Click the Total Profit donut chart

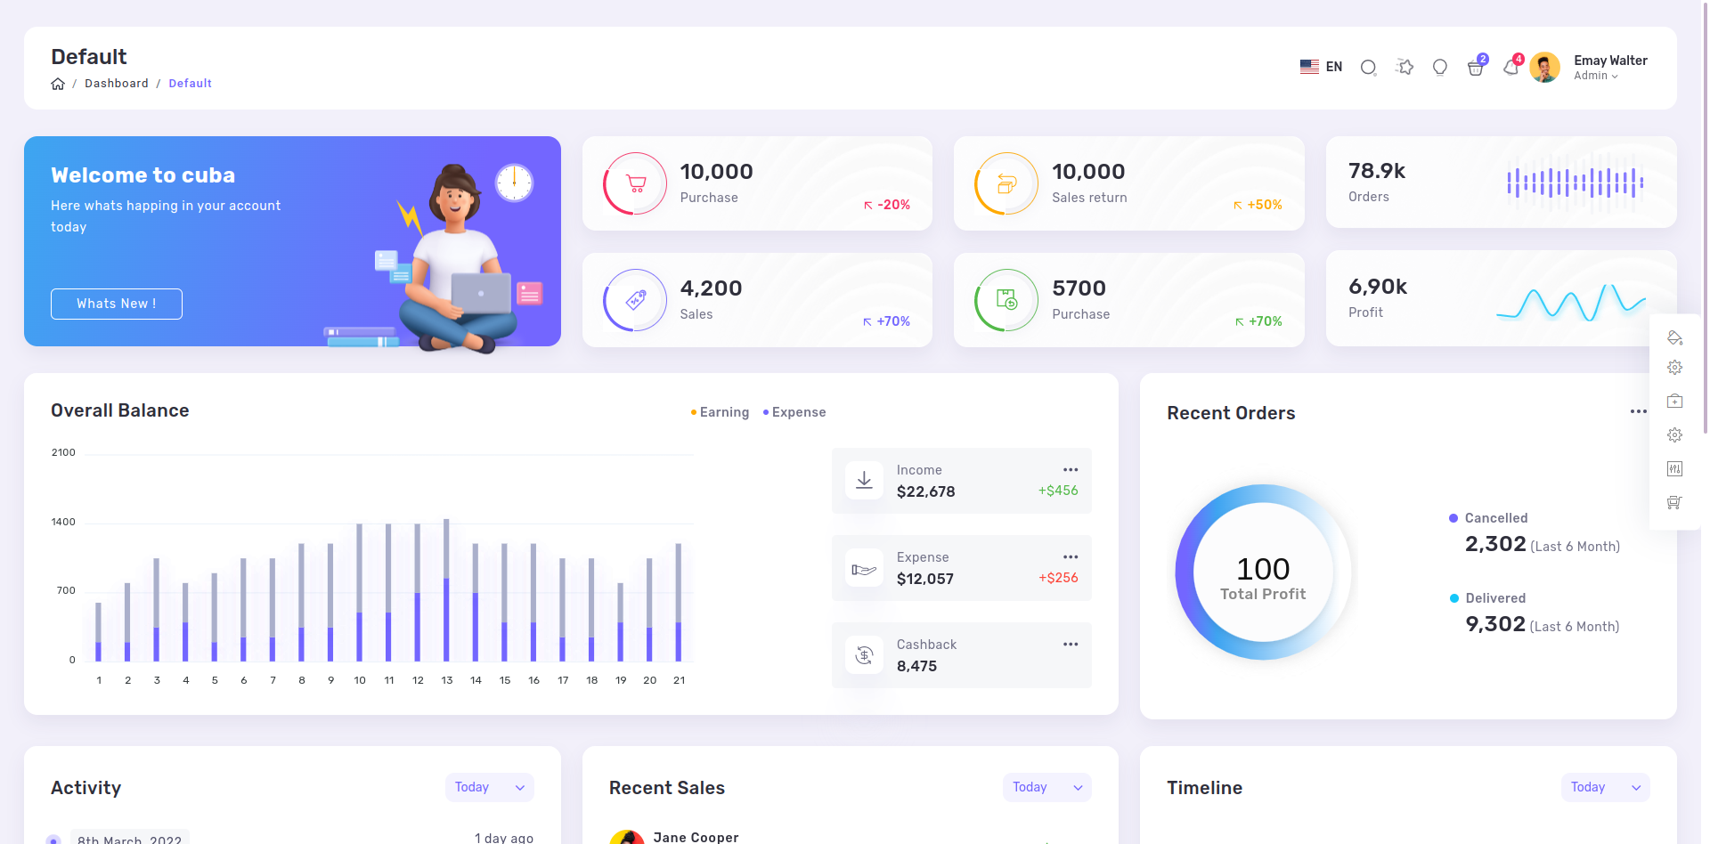pos(1262,572)
